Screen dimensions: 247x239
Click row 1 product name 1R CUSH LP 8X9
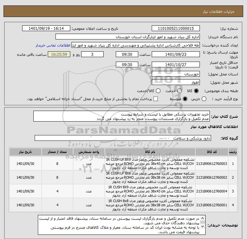pos(150,164)
